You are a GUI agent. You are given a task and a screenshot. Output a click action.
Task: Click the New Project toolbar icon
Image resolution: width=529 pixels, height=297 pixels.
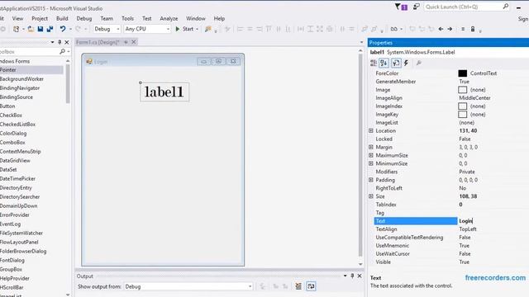[16, 30]
